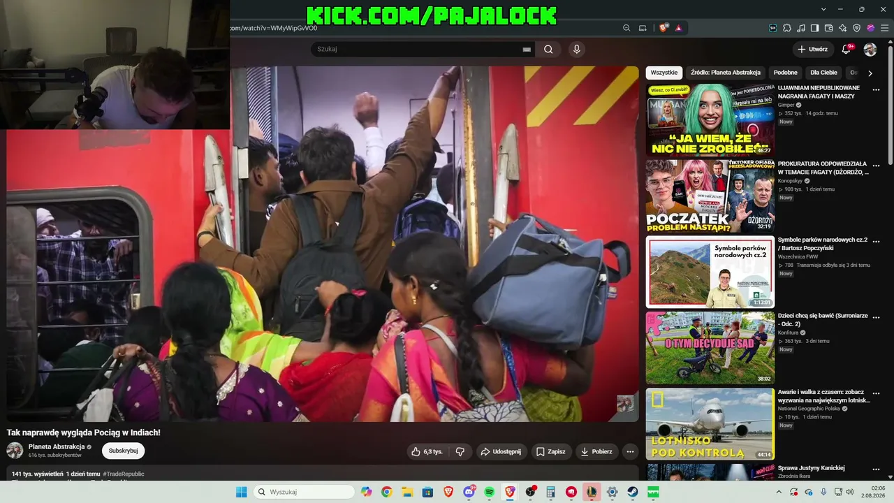This screenshot has height=503, width=894.
Task: Select the Dla Ciebie filter chip
Action: pyautogui.click(x=823, y=73)
